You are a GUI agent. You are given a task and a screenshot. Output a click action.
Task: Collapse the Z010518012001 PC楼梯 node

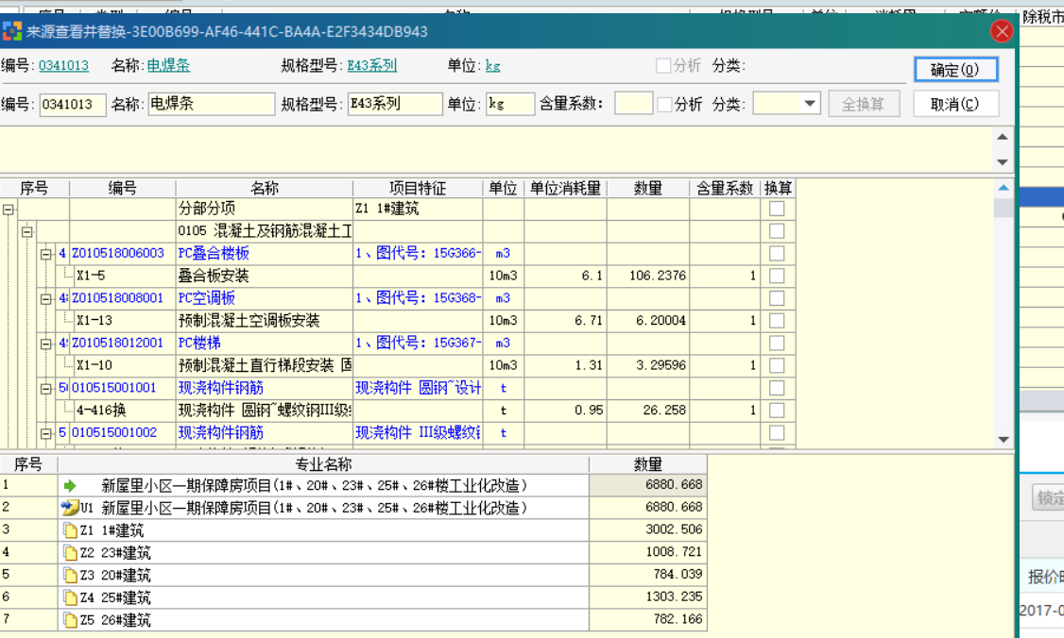45,344
